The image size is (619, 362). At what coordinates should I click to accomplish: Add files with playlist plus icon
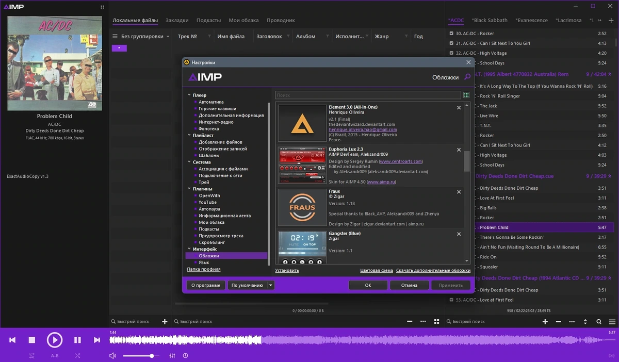pyautogui.click(x=545, y=321)
